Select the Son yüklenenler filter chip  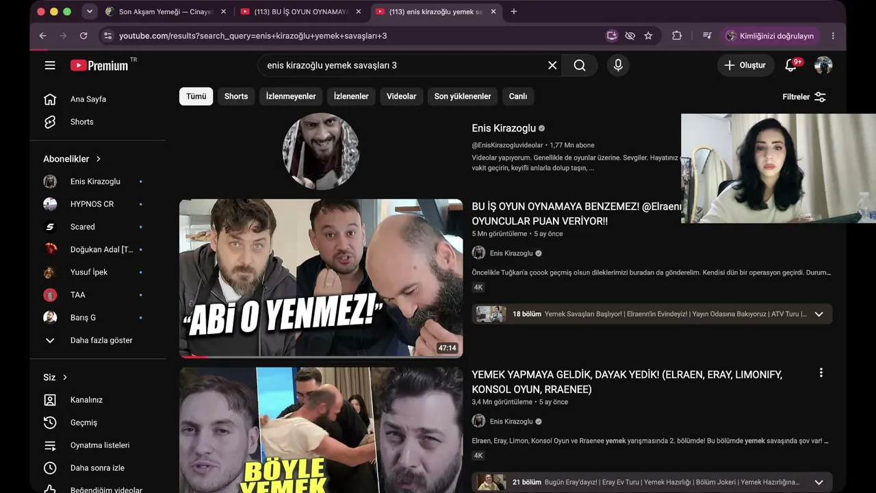click(463, 97)
